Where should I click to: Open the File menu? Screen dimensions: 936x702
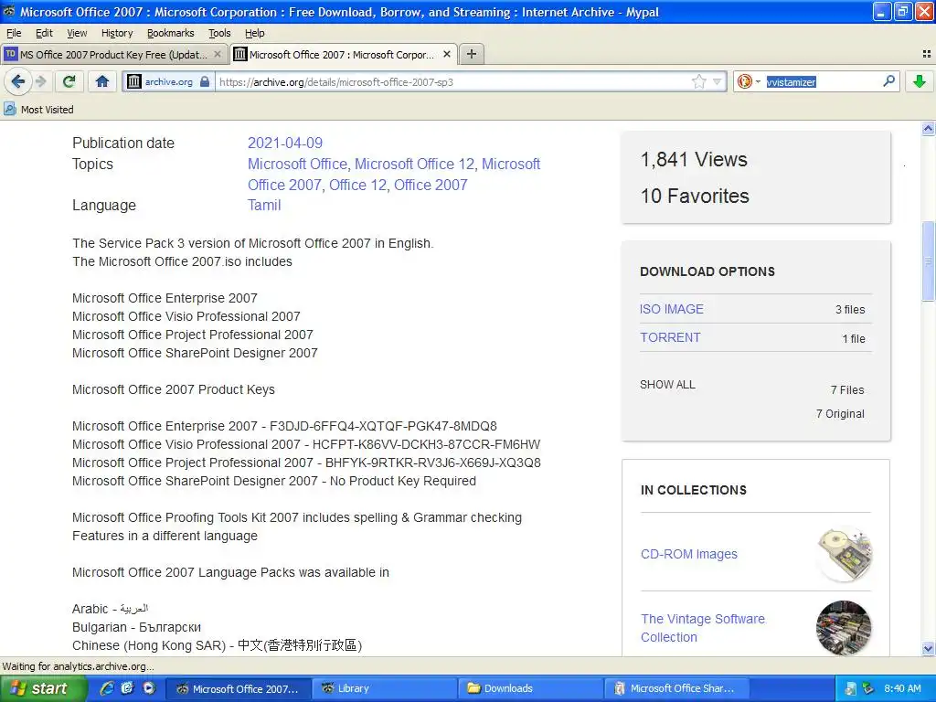click(x=14, y=33)
